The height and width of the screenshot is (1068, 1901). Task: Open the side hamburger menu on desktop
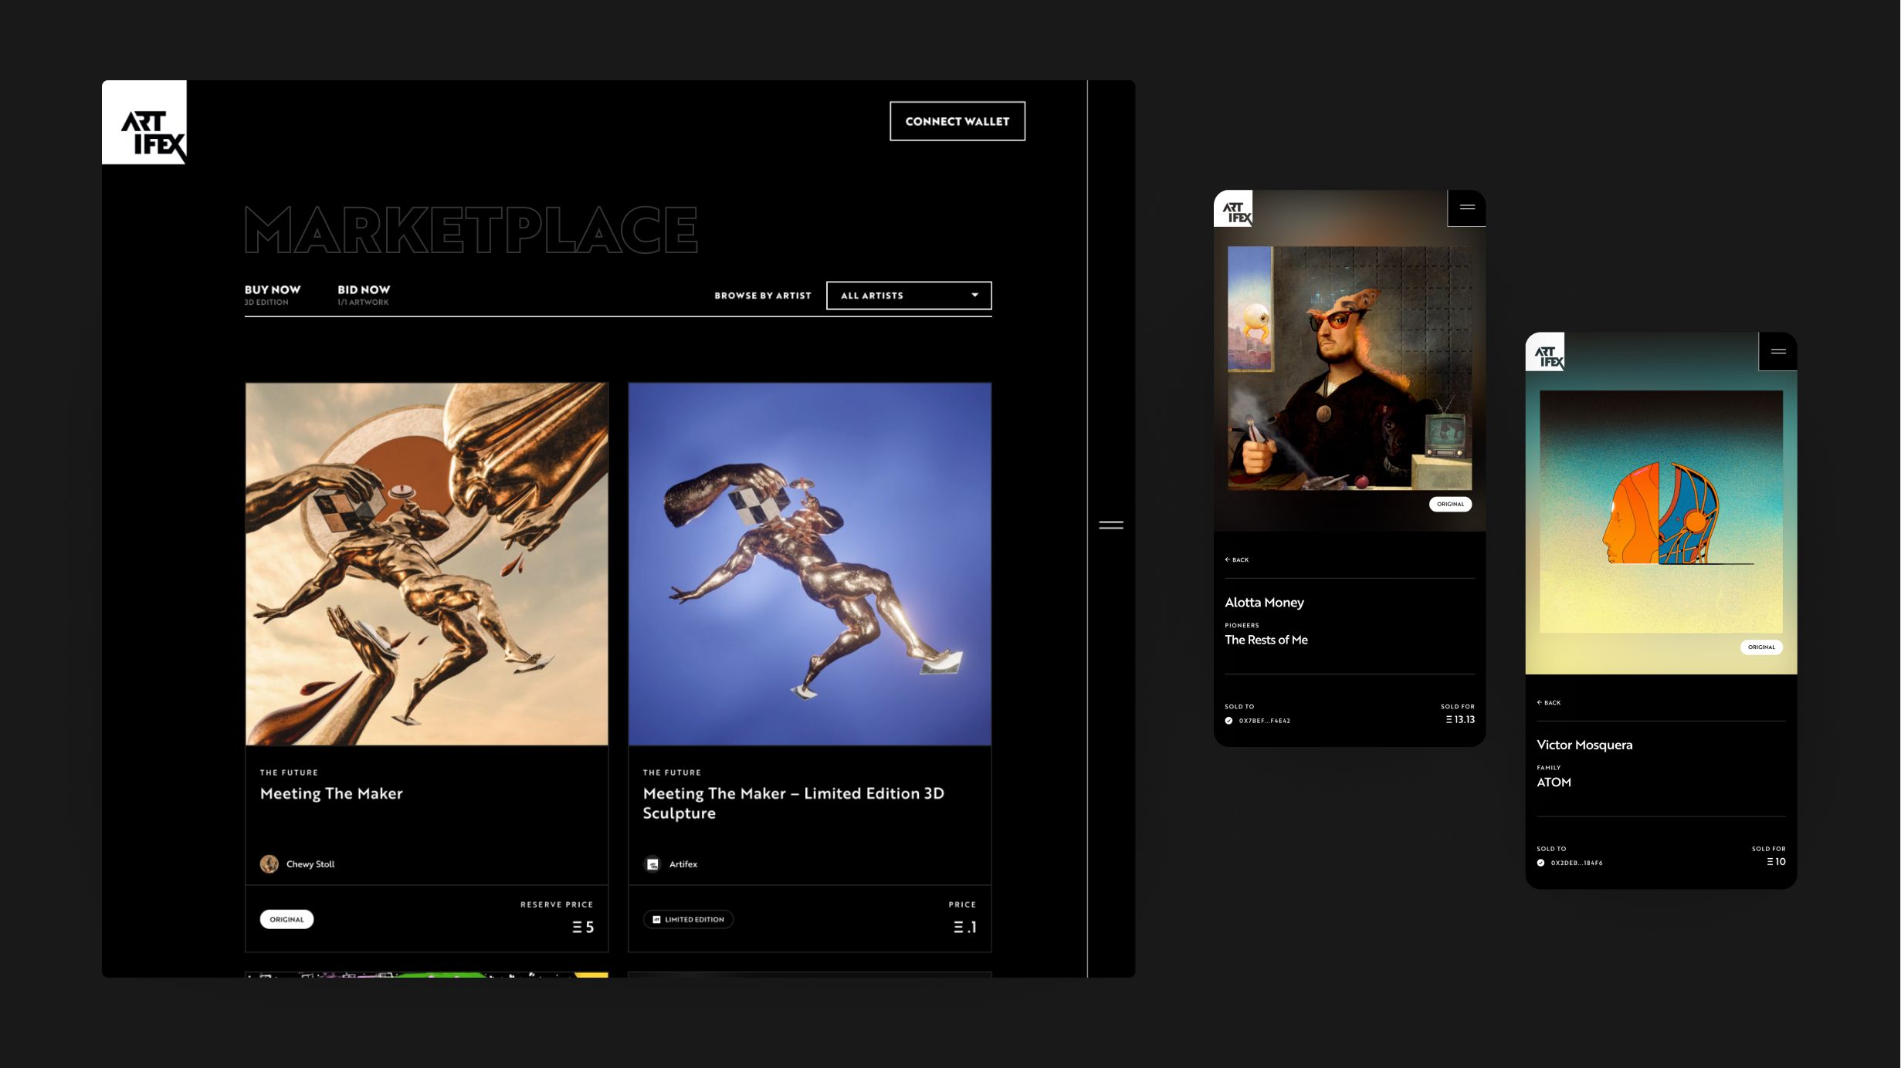(x=1110, y=526)
